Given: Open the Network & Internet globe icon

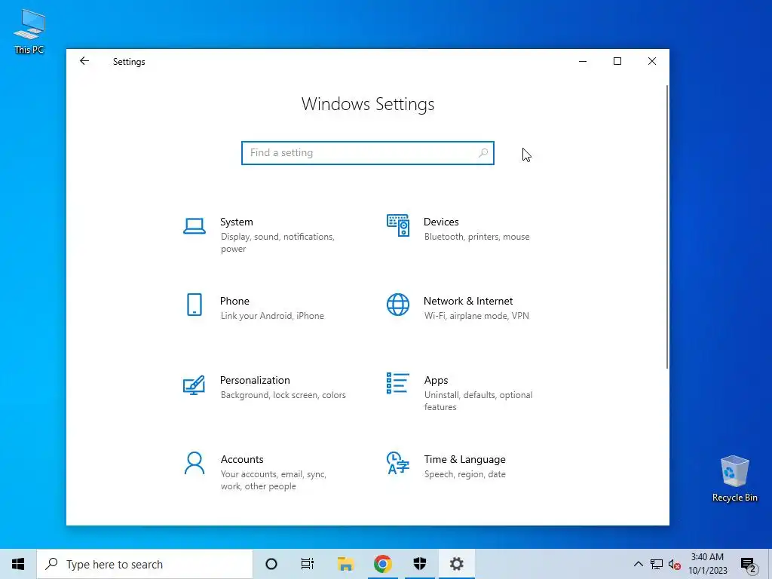Looking at the screenshot, I should [398, 305].
